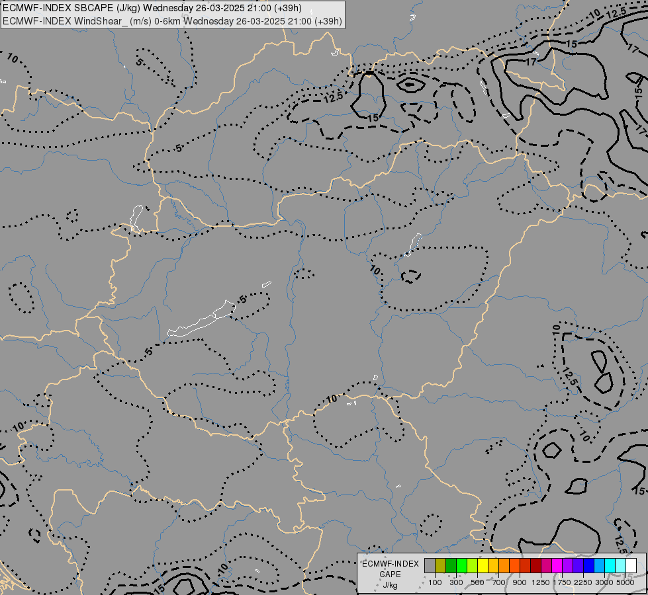Pick the indigo violet legend swatch
The height and width of the screenshot is (595, 648).
pos(578,566)
